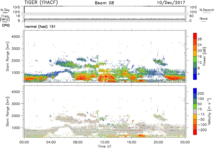Pick the light green 12-16 dB power segment
The height and width of the screenshot is (148, 214).
195,59
